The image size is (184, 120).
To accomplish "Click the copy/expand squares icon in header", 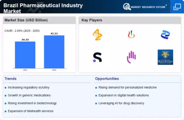I will [177, 7].
